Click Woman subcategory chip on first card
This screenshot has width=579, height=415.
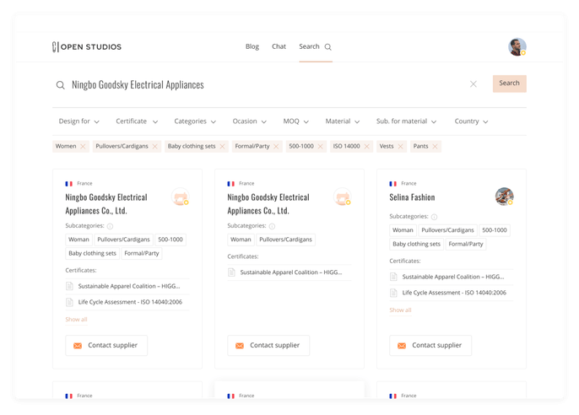pos(78,240)
